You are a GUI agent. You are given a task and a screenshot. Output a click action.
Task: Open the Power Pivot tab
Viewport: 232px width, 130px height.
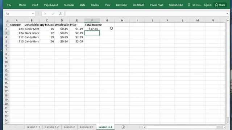pyautogui.click(x=157, y=5)
